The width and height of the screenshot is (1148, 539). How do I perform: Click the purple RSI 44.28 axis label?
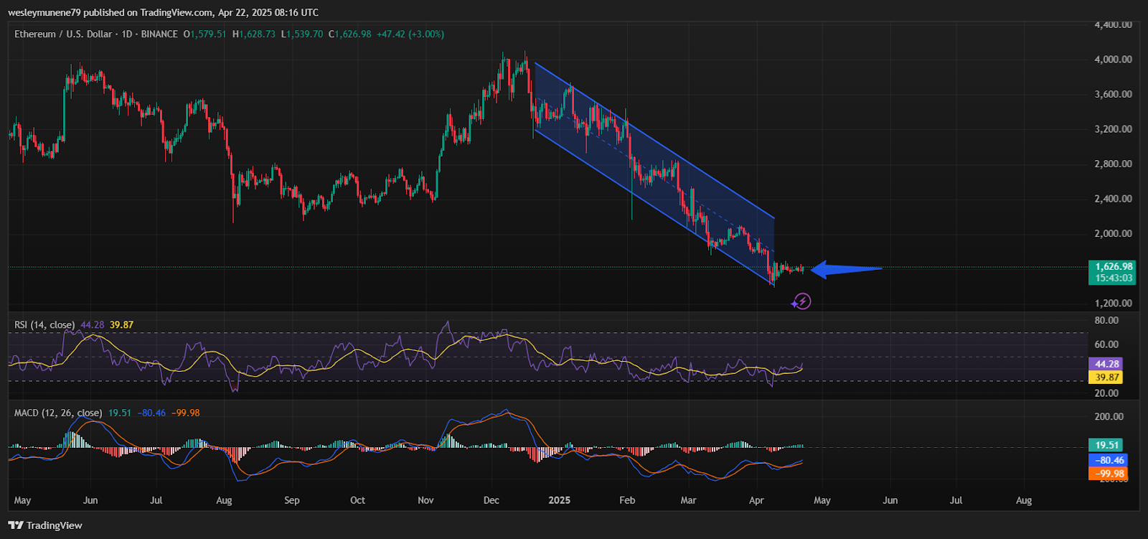(1106, 364)
